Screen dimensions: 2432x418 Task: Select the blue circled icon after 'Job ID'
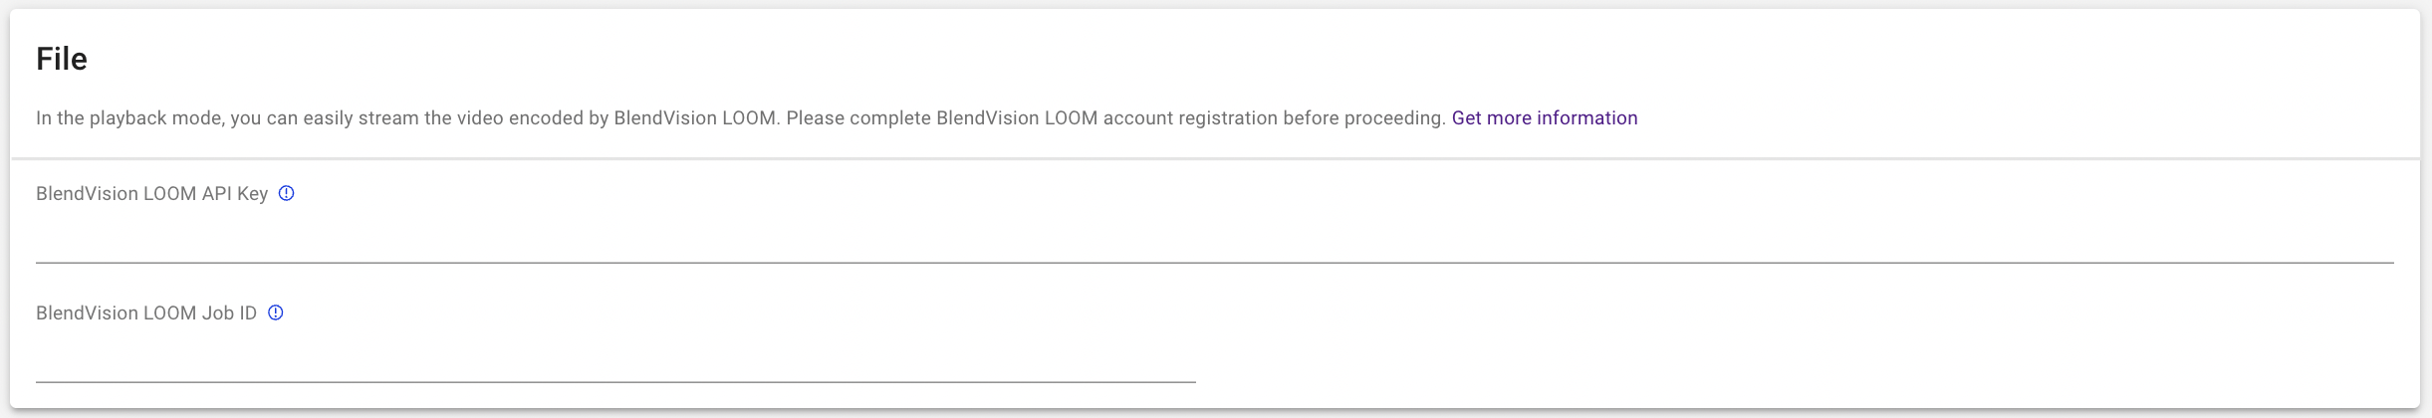(x=276, y=313)
